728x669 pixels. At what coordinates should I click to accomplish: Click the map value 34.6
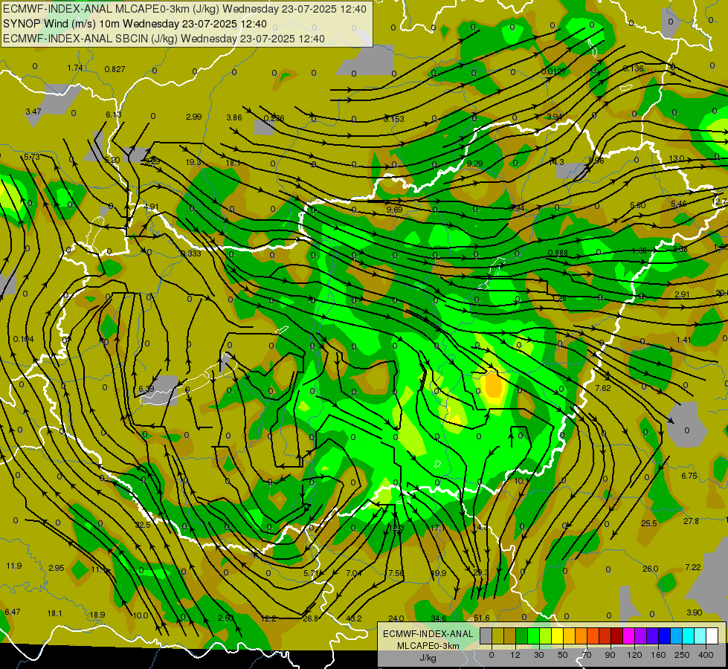point(439,618)
